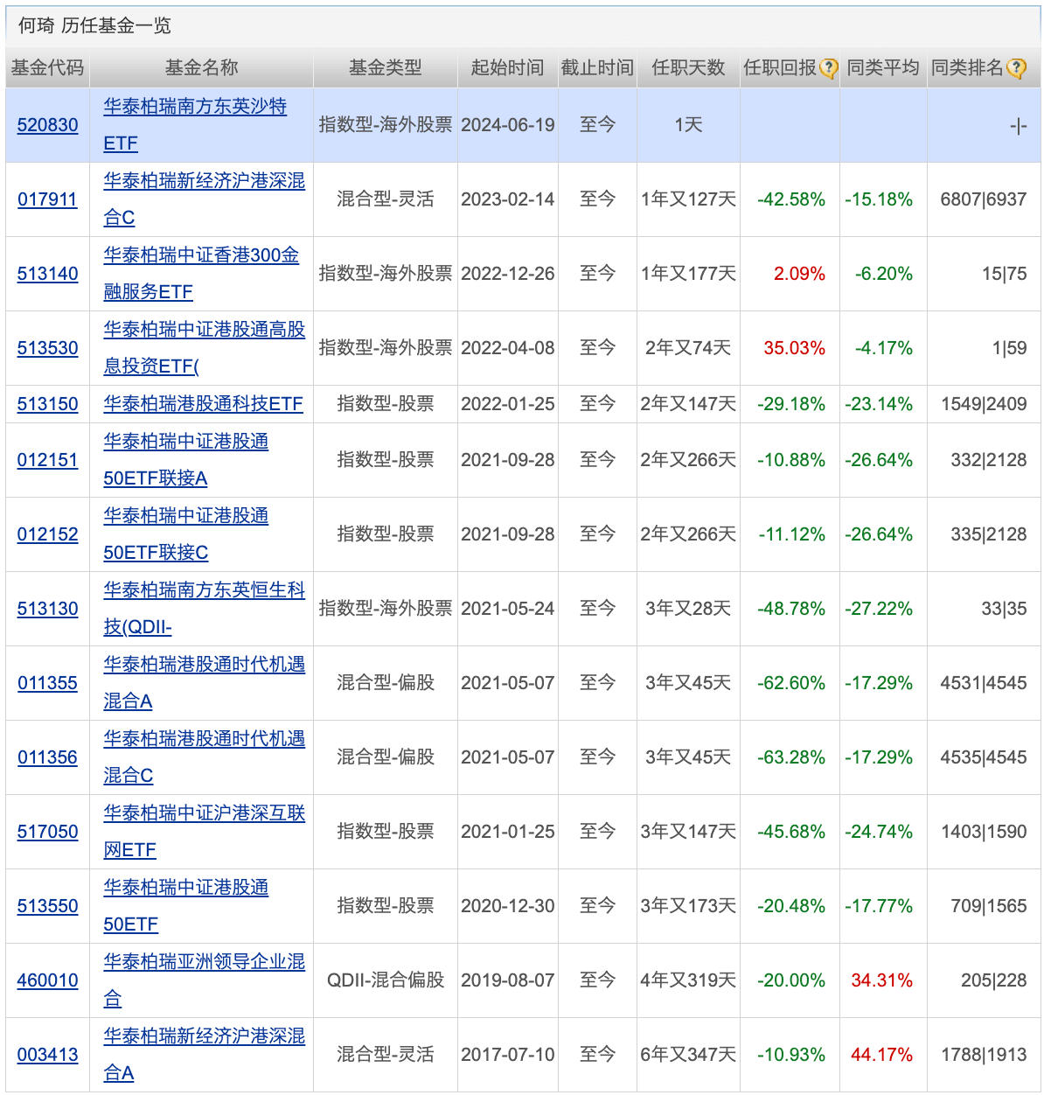This screenshot has height=1095, width=1044.
Task: Select the ranking 205|228 cell
Action: (994, 980)
